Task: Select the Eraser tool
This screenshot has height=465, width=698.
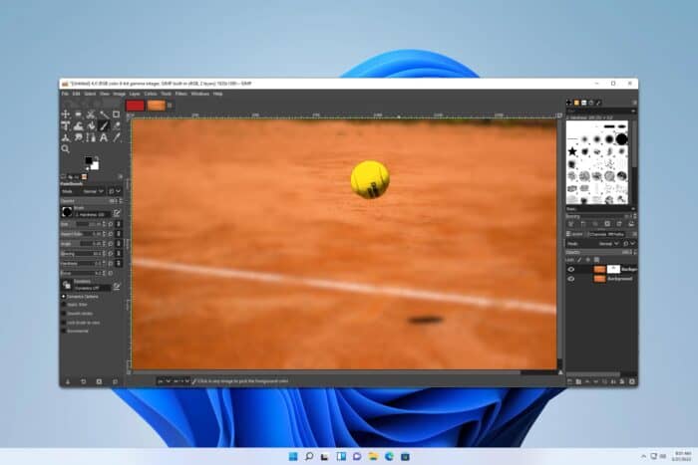Action: point(117,126)
